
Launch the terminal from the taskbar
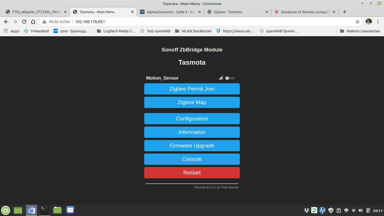coord(44,210)
